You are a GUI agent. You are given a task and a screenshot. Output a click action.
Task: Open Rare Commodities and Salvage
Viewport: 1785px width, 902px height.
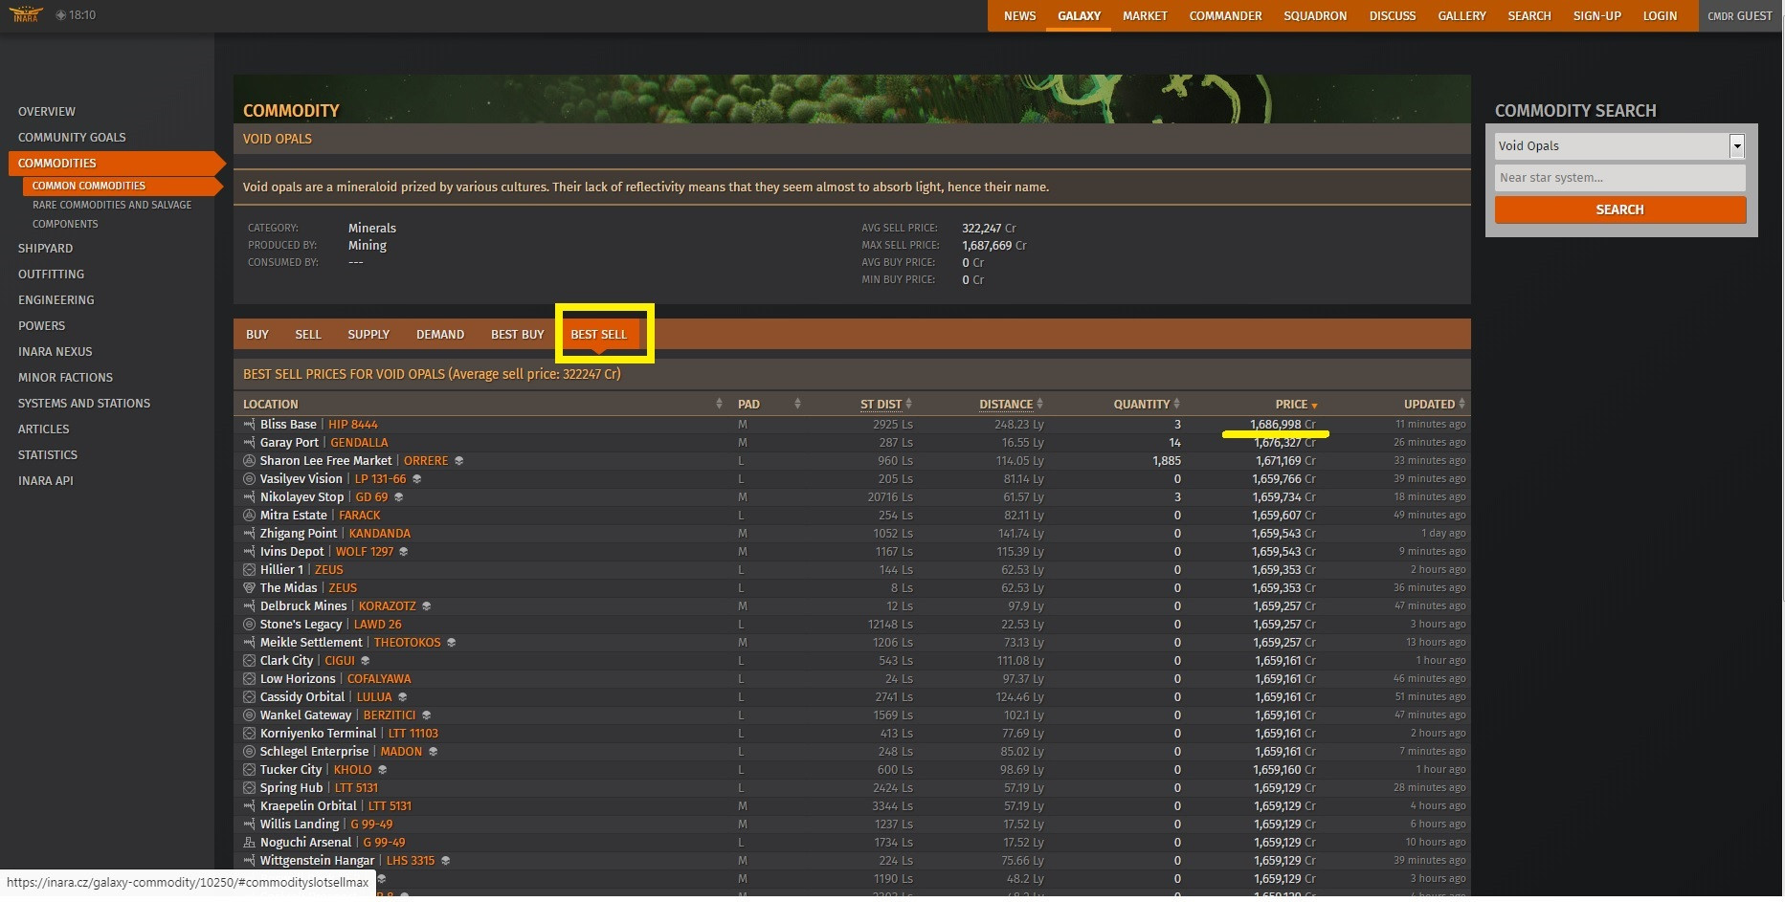point(112,205)
